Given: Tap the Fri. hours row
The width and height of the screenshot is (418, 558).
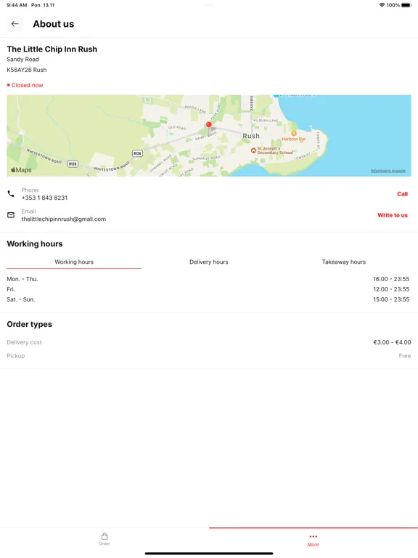Looking at the screenshot, I should pyautogui.click(x=209, y=289).
